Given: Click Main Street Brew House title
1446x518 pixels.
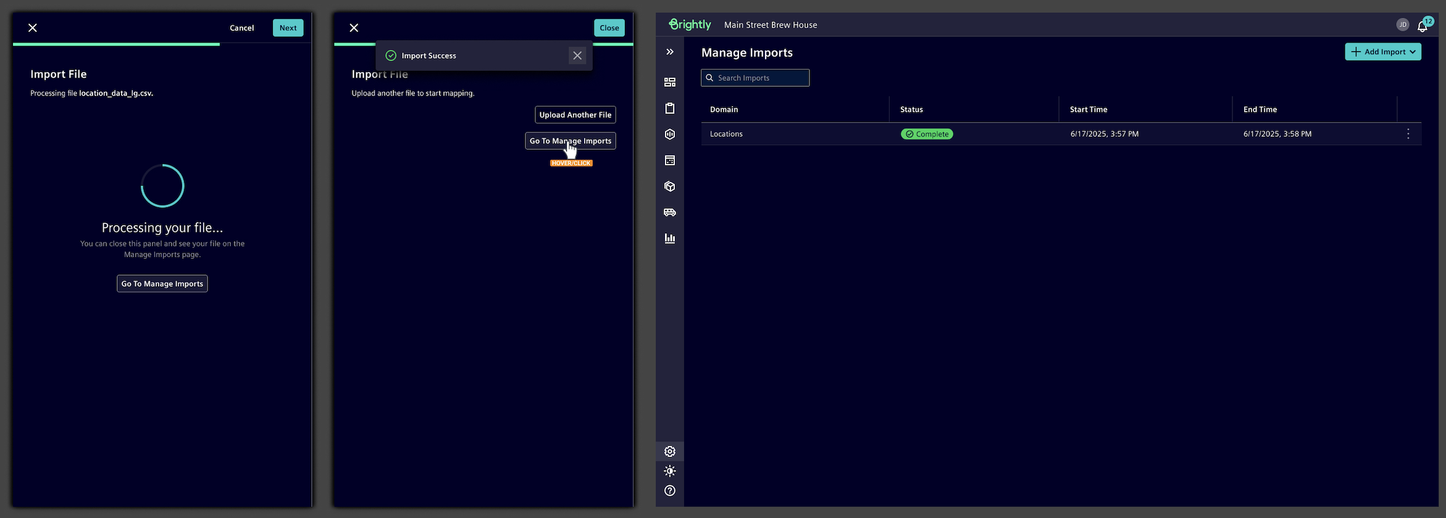Looking at the screenshot, I should click(x=771, y=25).
